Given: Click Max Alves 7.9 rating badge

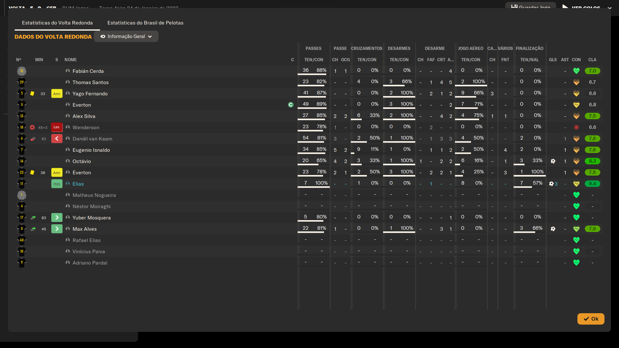Looking at the screenshot, I should 593,229.
